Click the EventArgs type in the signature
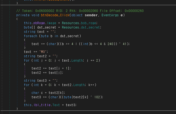176x114 pixels. (x=110, y=15)
